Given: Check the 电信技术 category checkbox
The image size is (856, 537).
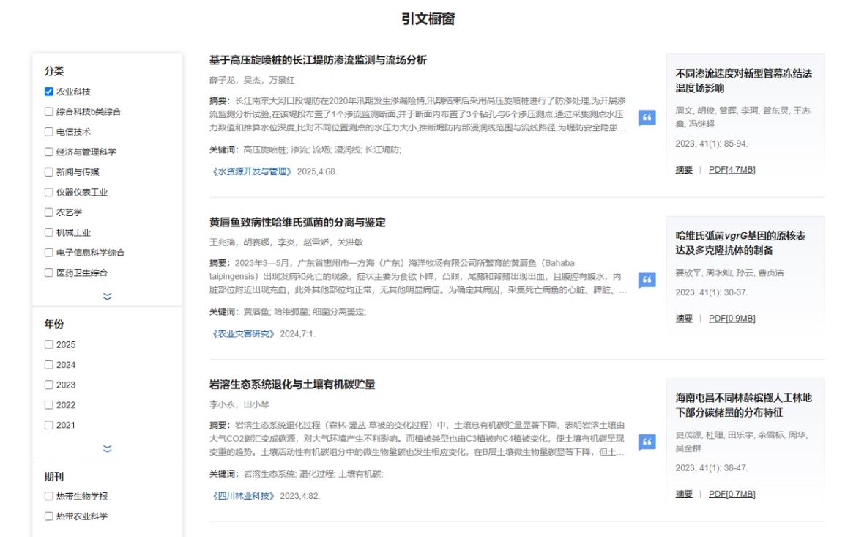Looking at the screenshot, I should point(49,132).
